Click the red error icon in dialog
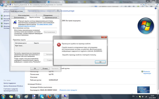Screen dimensions: 159x99 pos(59,45)
